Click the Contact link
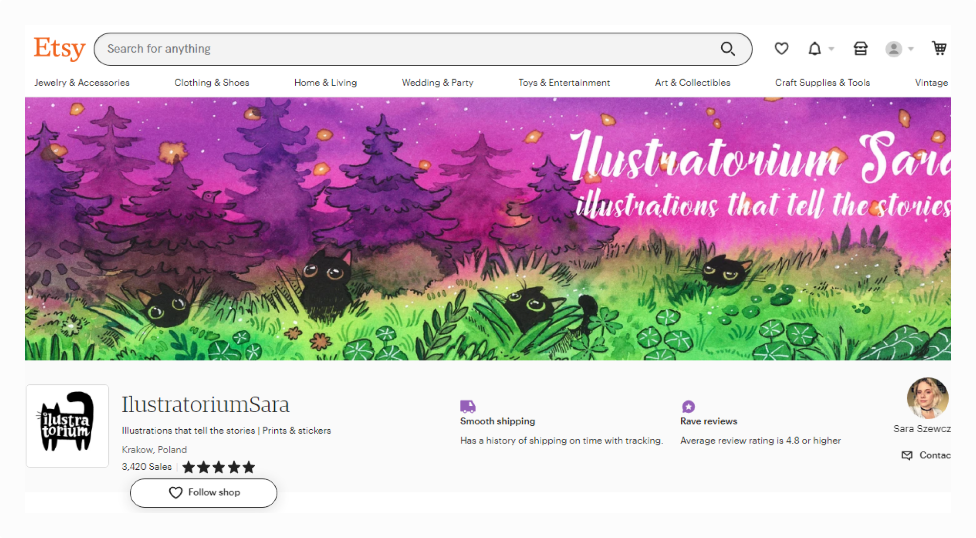The width and height of the screenshot is (976, 538). click(x=935, y=455)
